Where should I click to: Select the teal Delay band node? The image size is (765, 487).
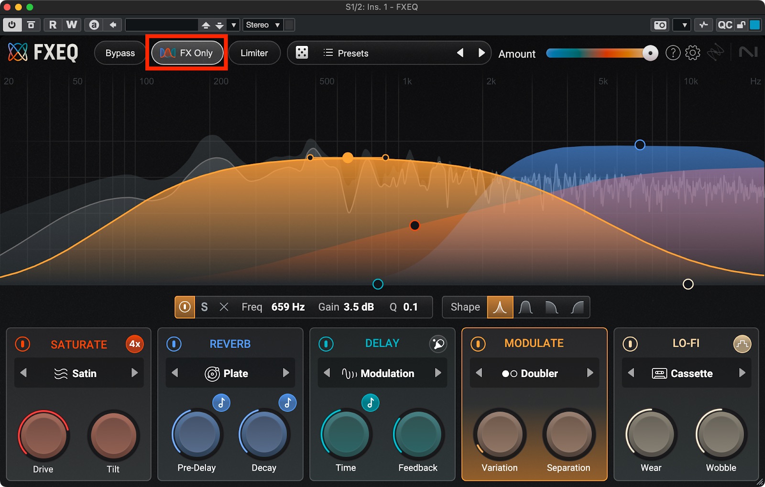pyautogui.click(x=378, y=284)
